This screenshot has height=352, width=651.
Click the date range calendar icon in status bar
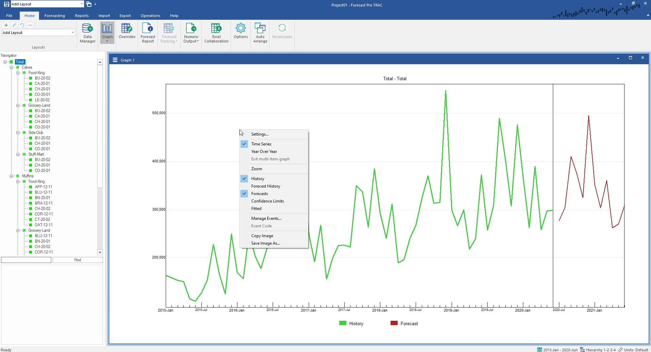[540, 349]
